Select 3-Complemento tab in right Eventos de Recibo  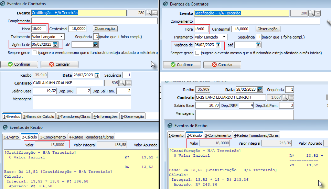point(218,135)
